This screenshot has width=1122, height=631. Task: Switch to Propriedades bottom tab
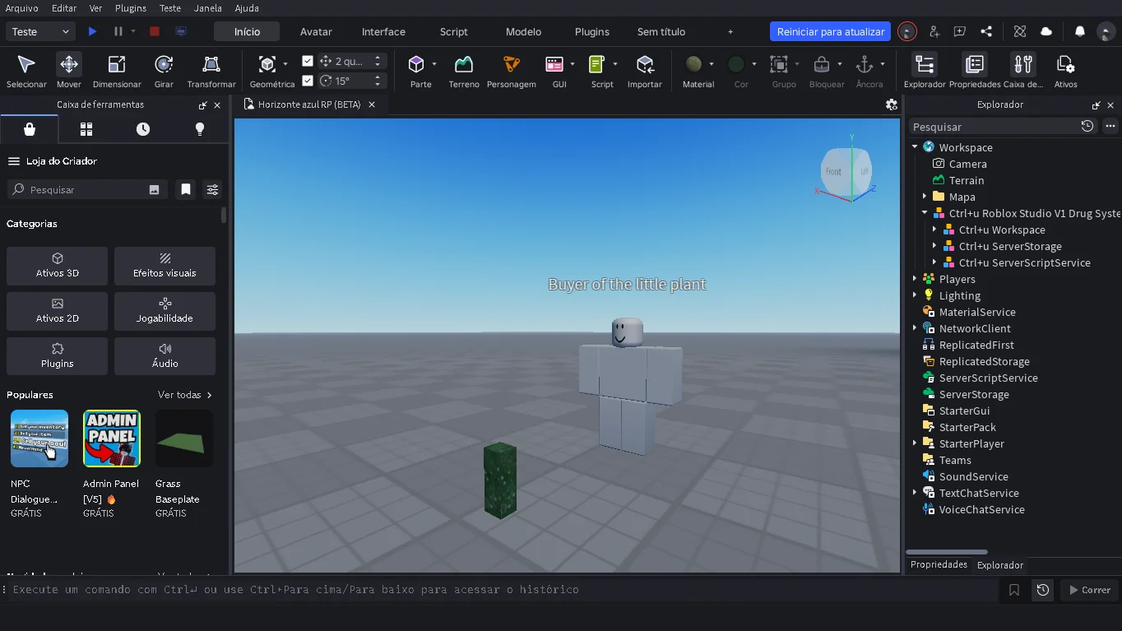tap(939, 564)
